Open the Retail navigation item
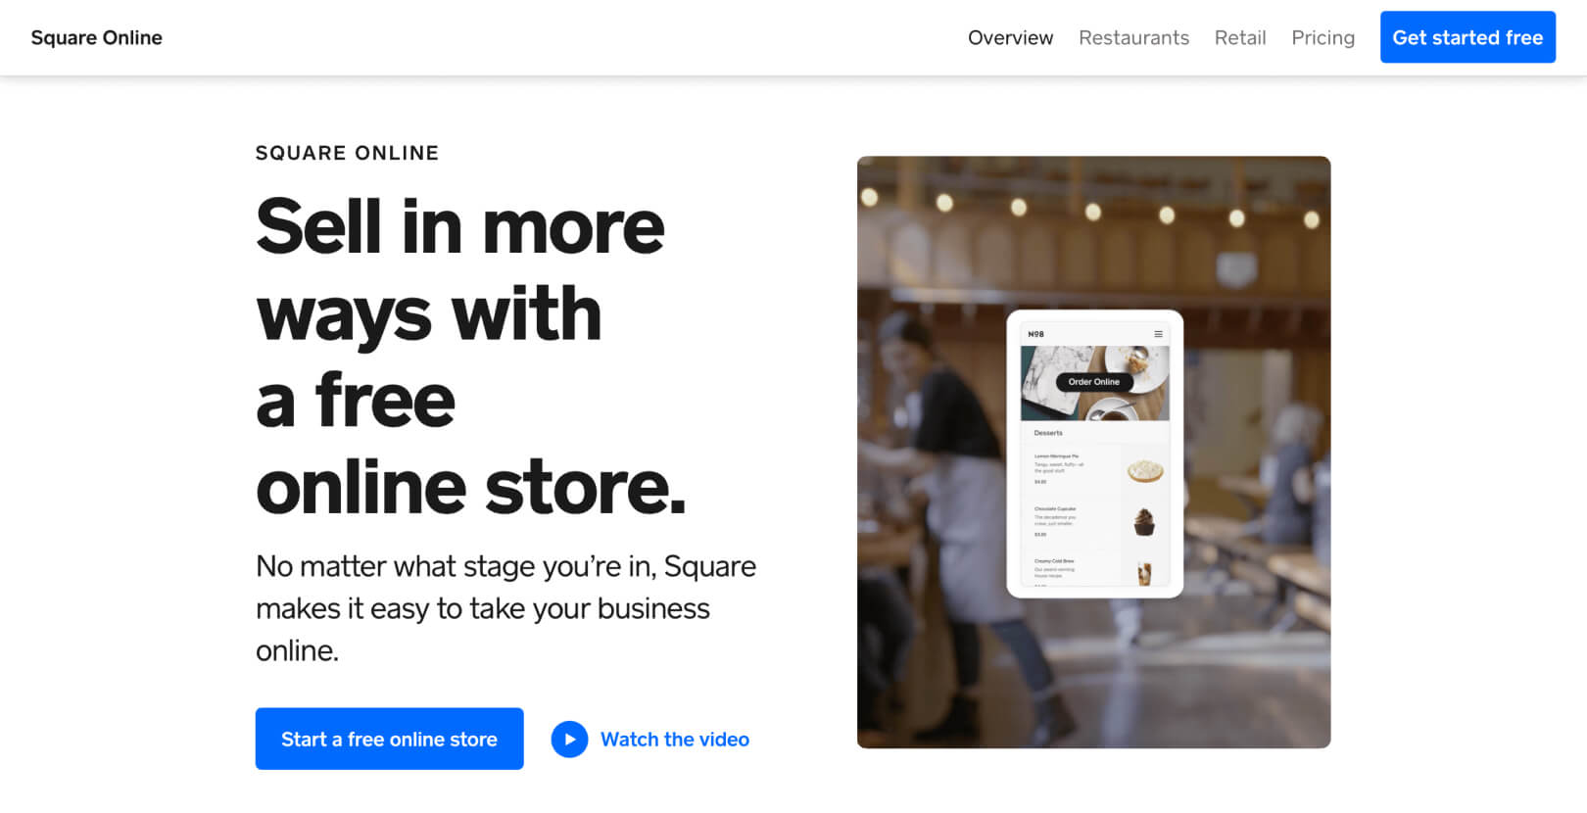The width and height of the screenshot is (1587, 813). [x=1240, y=37]
